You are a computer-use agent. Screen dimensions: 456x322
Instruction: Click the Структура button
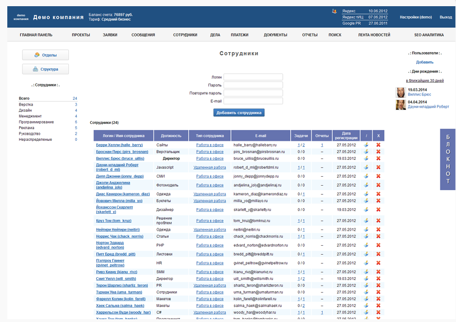tap(46, 69)
